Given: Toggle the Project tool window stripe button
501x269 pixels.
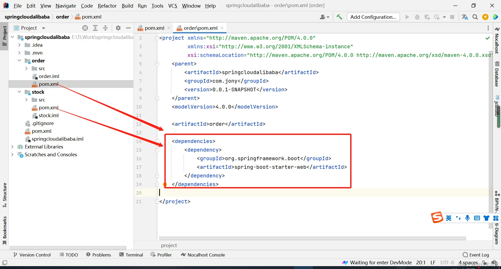Looking at the screenshot, I should pos(4,36).
